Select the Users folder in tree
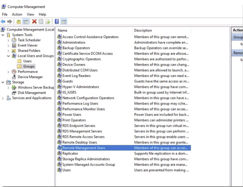The image size is (243, 187). point(27,61)
